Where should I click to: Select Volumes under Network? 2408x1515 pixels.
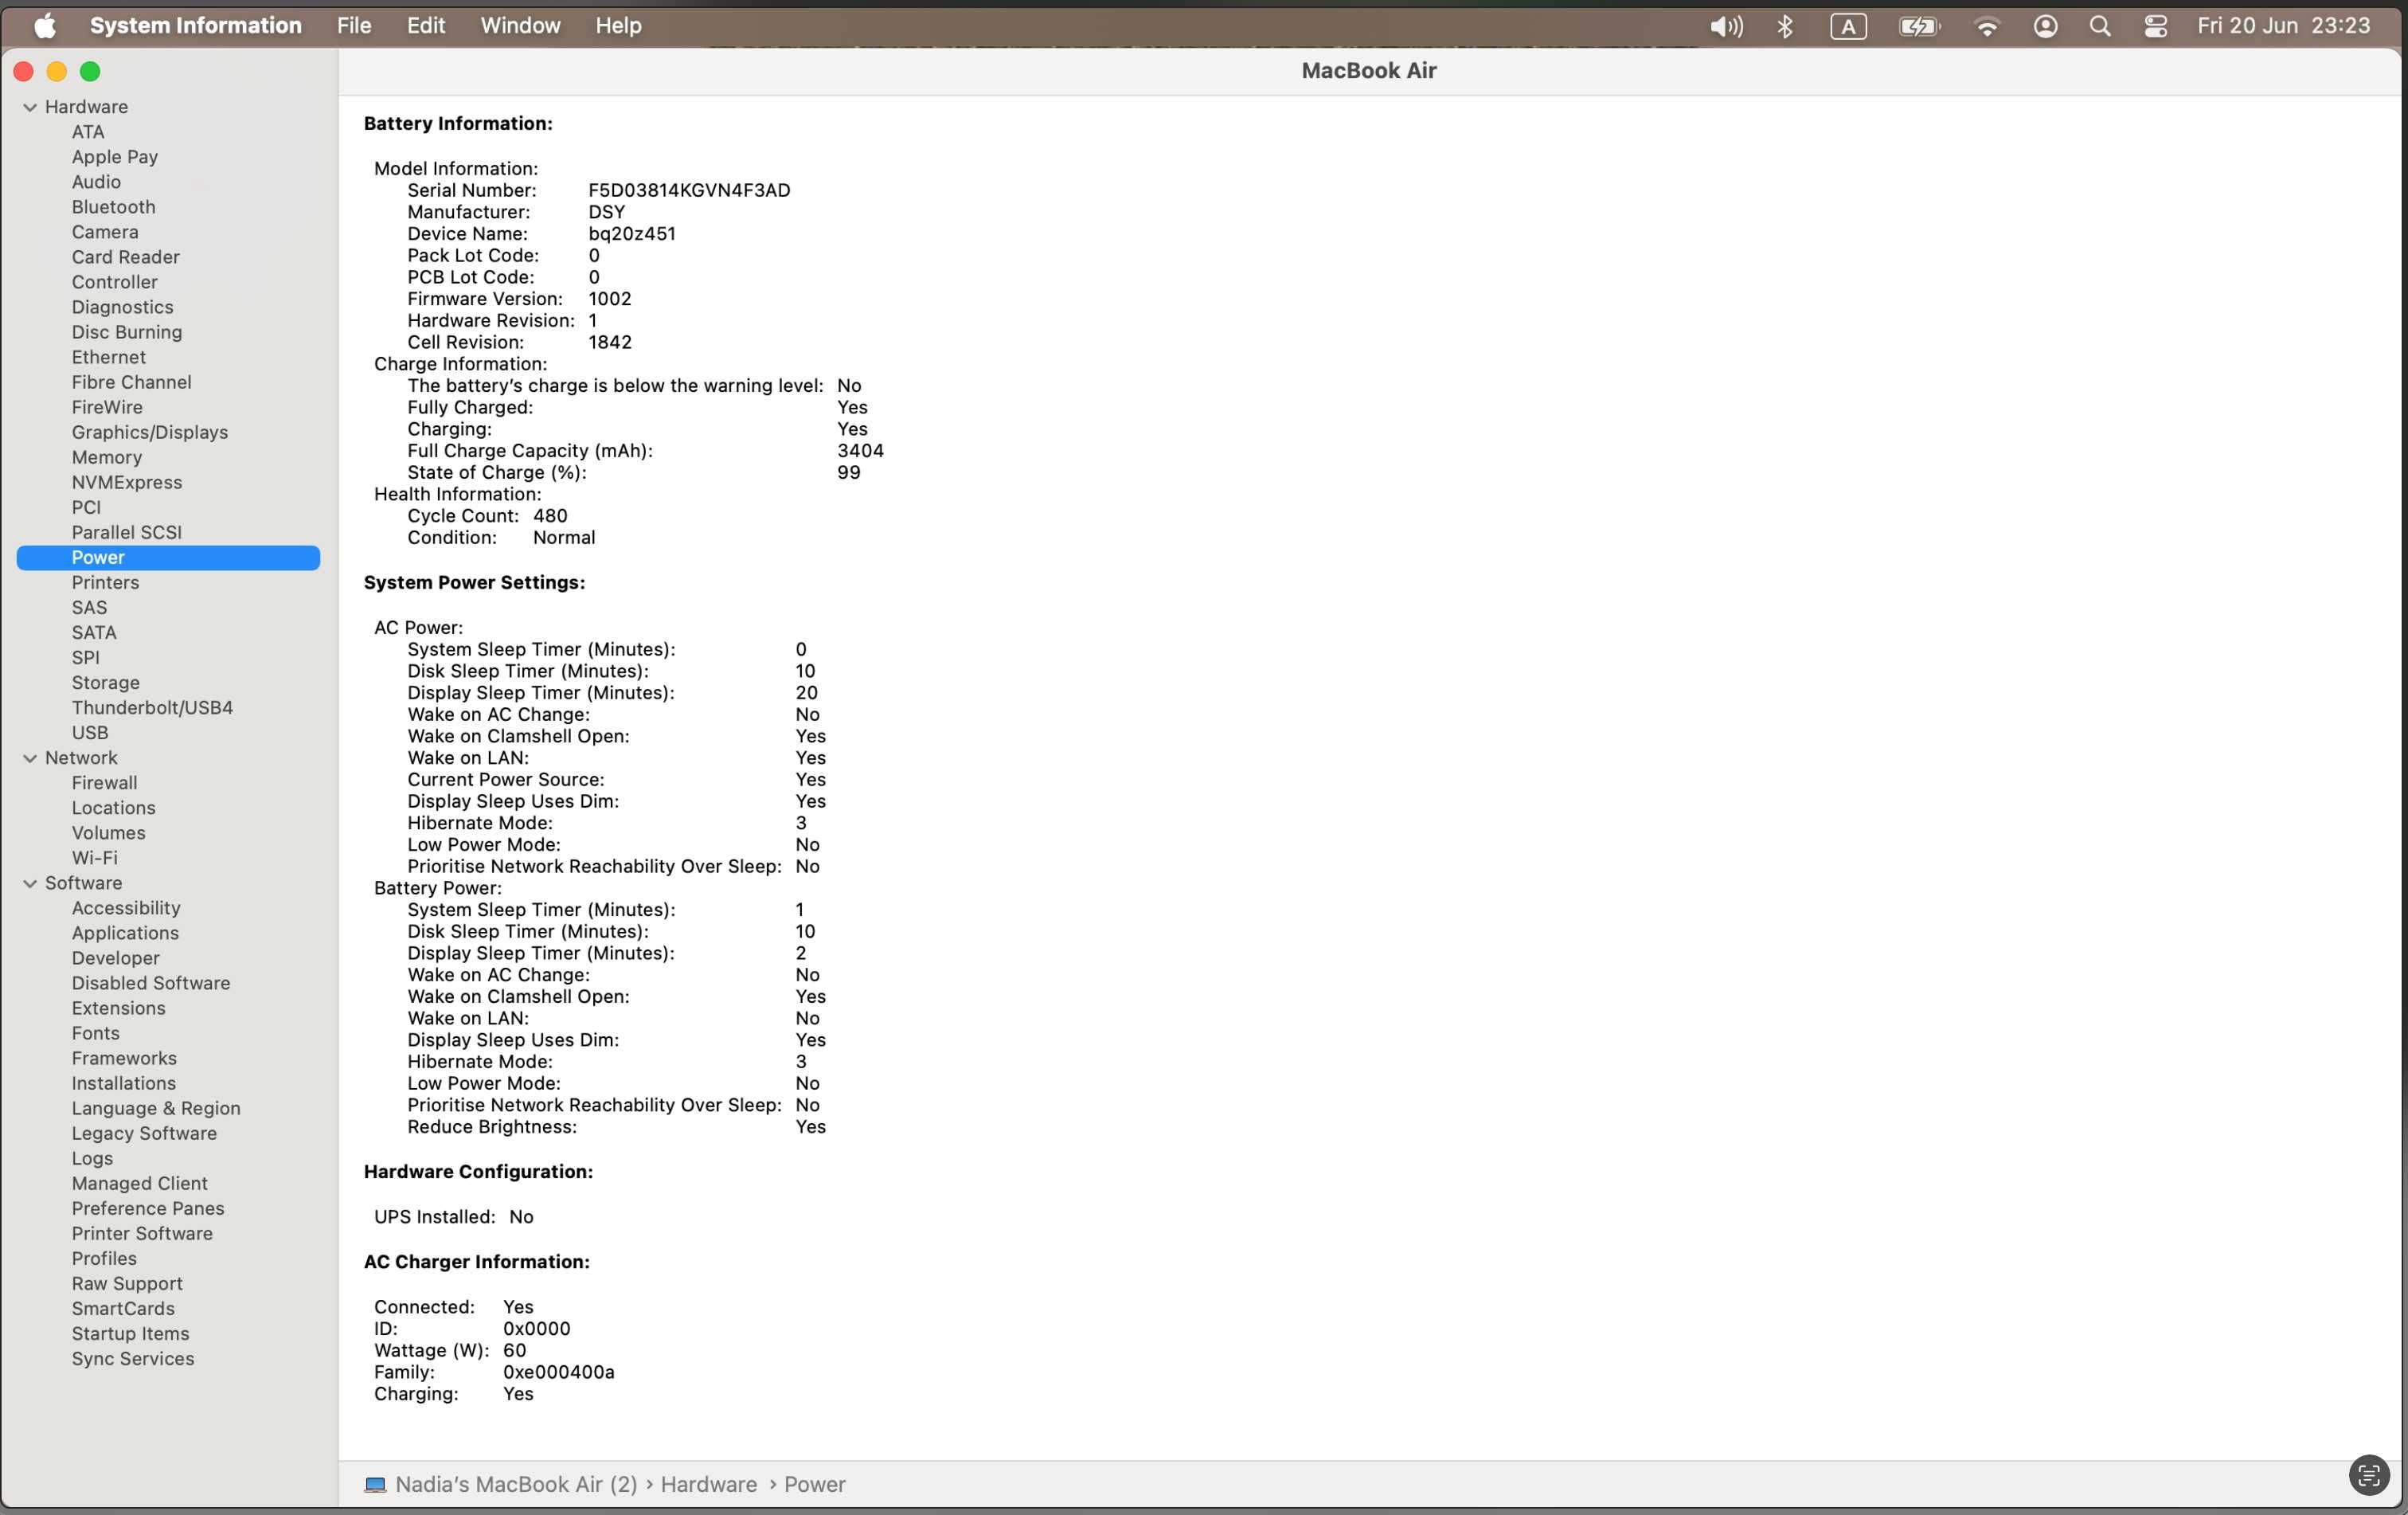[109, 833]
